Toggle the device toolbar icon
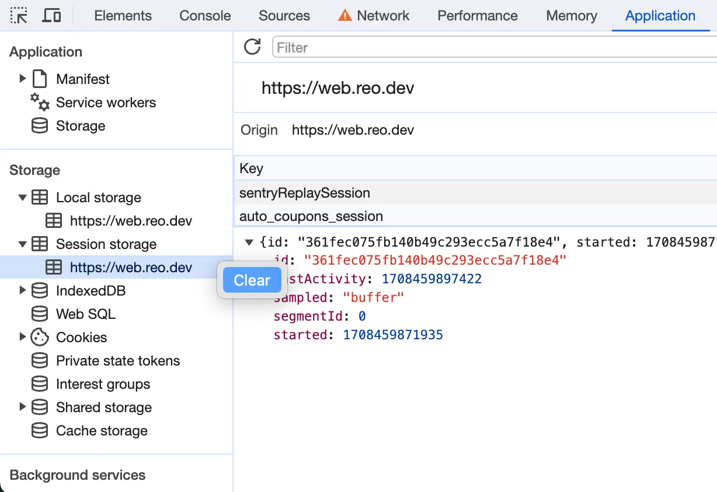 [52, 16]
